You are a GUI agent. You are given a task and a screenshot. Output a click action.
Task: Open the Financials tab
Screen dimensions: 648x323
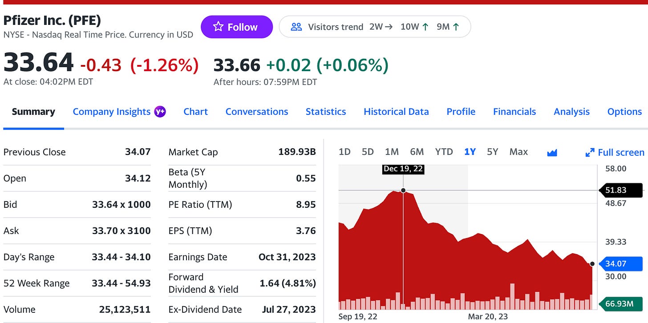click(x=514, y=112)
